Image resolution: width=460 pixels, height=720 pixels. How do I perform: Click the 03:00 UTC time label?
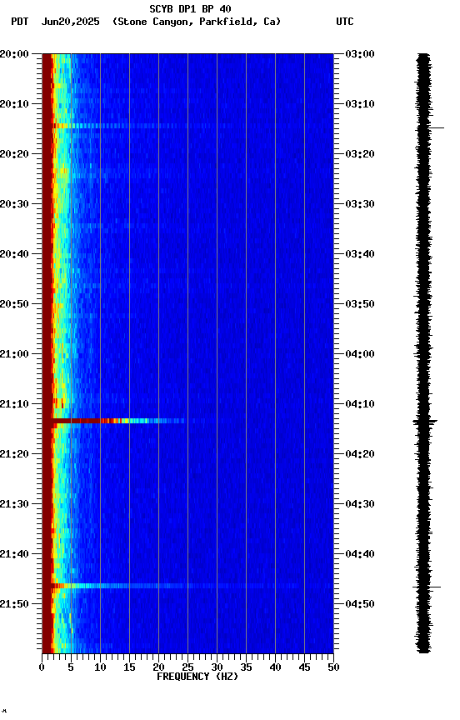(360, 54)
